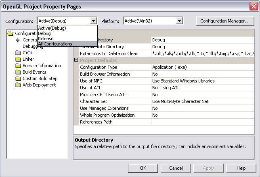
Task: Select the Debugging tree item
Action: point(33,46)
